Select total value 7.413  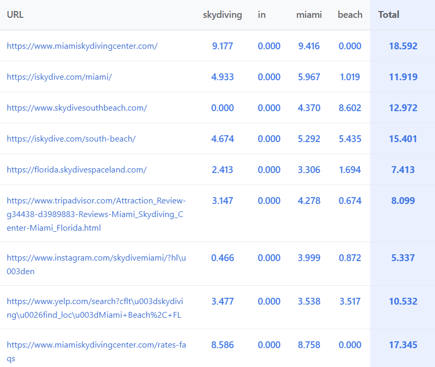pyautogui.click(x=403, y=169)
